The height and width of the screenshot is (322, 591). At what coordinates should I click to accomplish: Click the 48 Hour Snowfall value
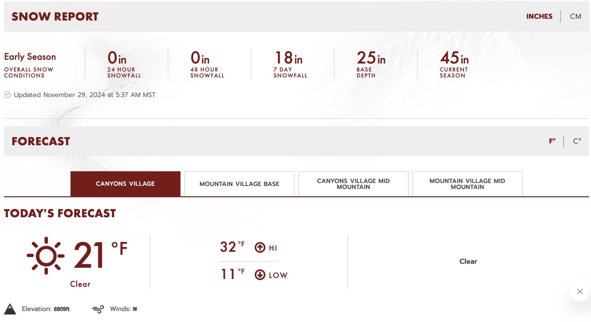[200, 58]
